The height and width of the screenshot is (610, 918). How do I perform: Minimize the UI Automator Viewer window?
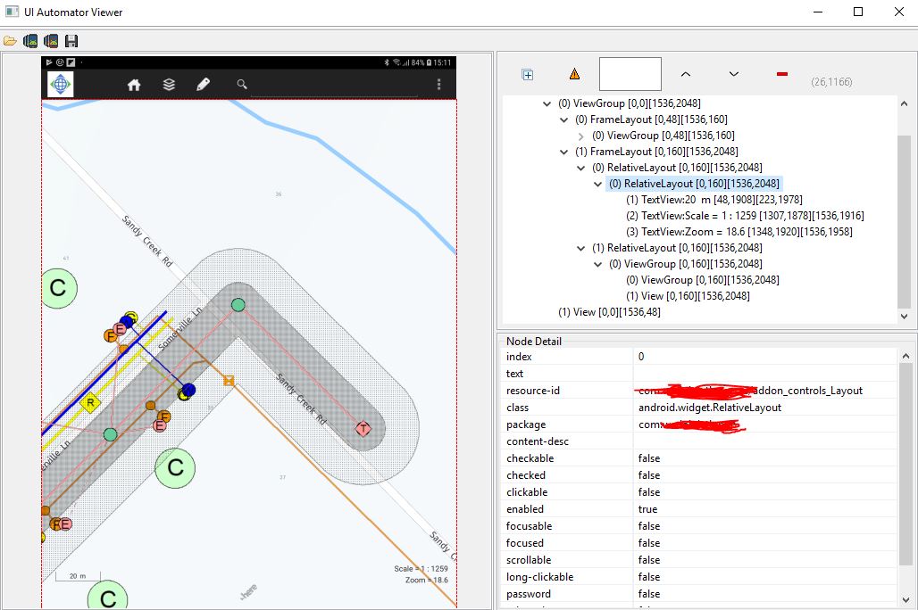(818, 12)
